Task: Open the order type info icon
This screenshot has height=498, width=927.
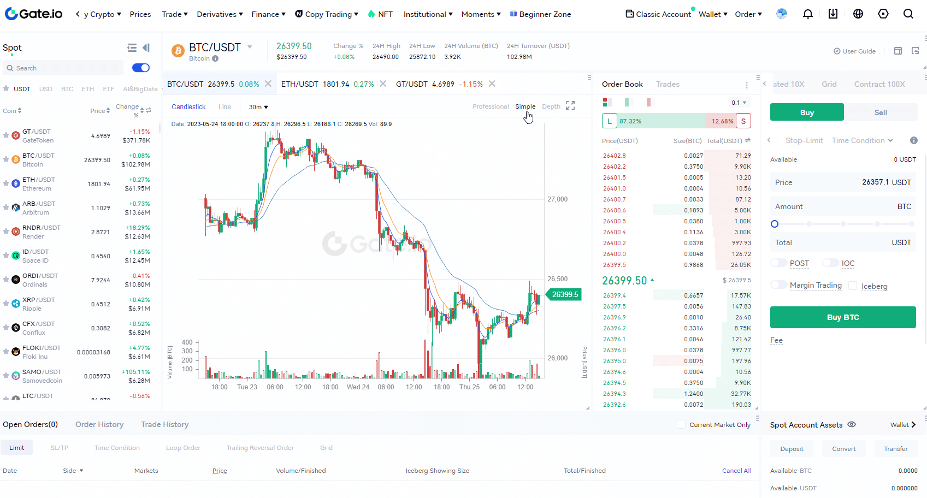Action: point(914,140)
